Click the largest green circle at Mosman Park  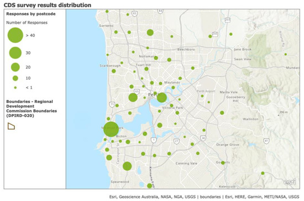click(111, 129)
